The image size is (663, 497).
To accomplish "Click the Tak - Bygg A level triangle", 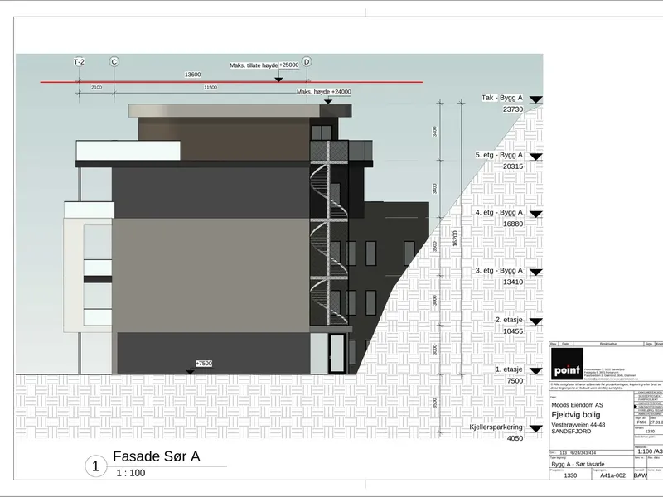I will tap(535, 99).
